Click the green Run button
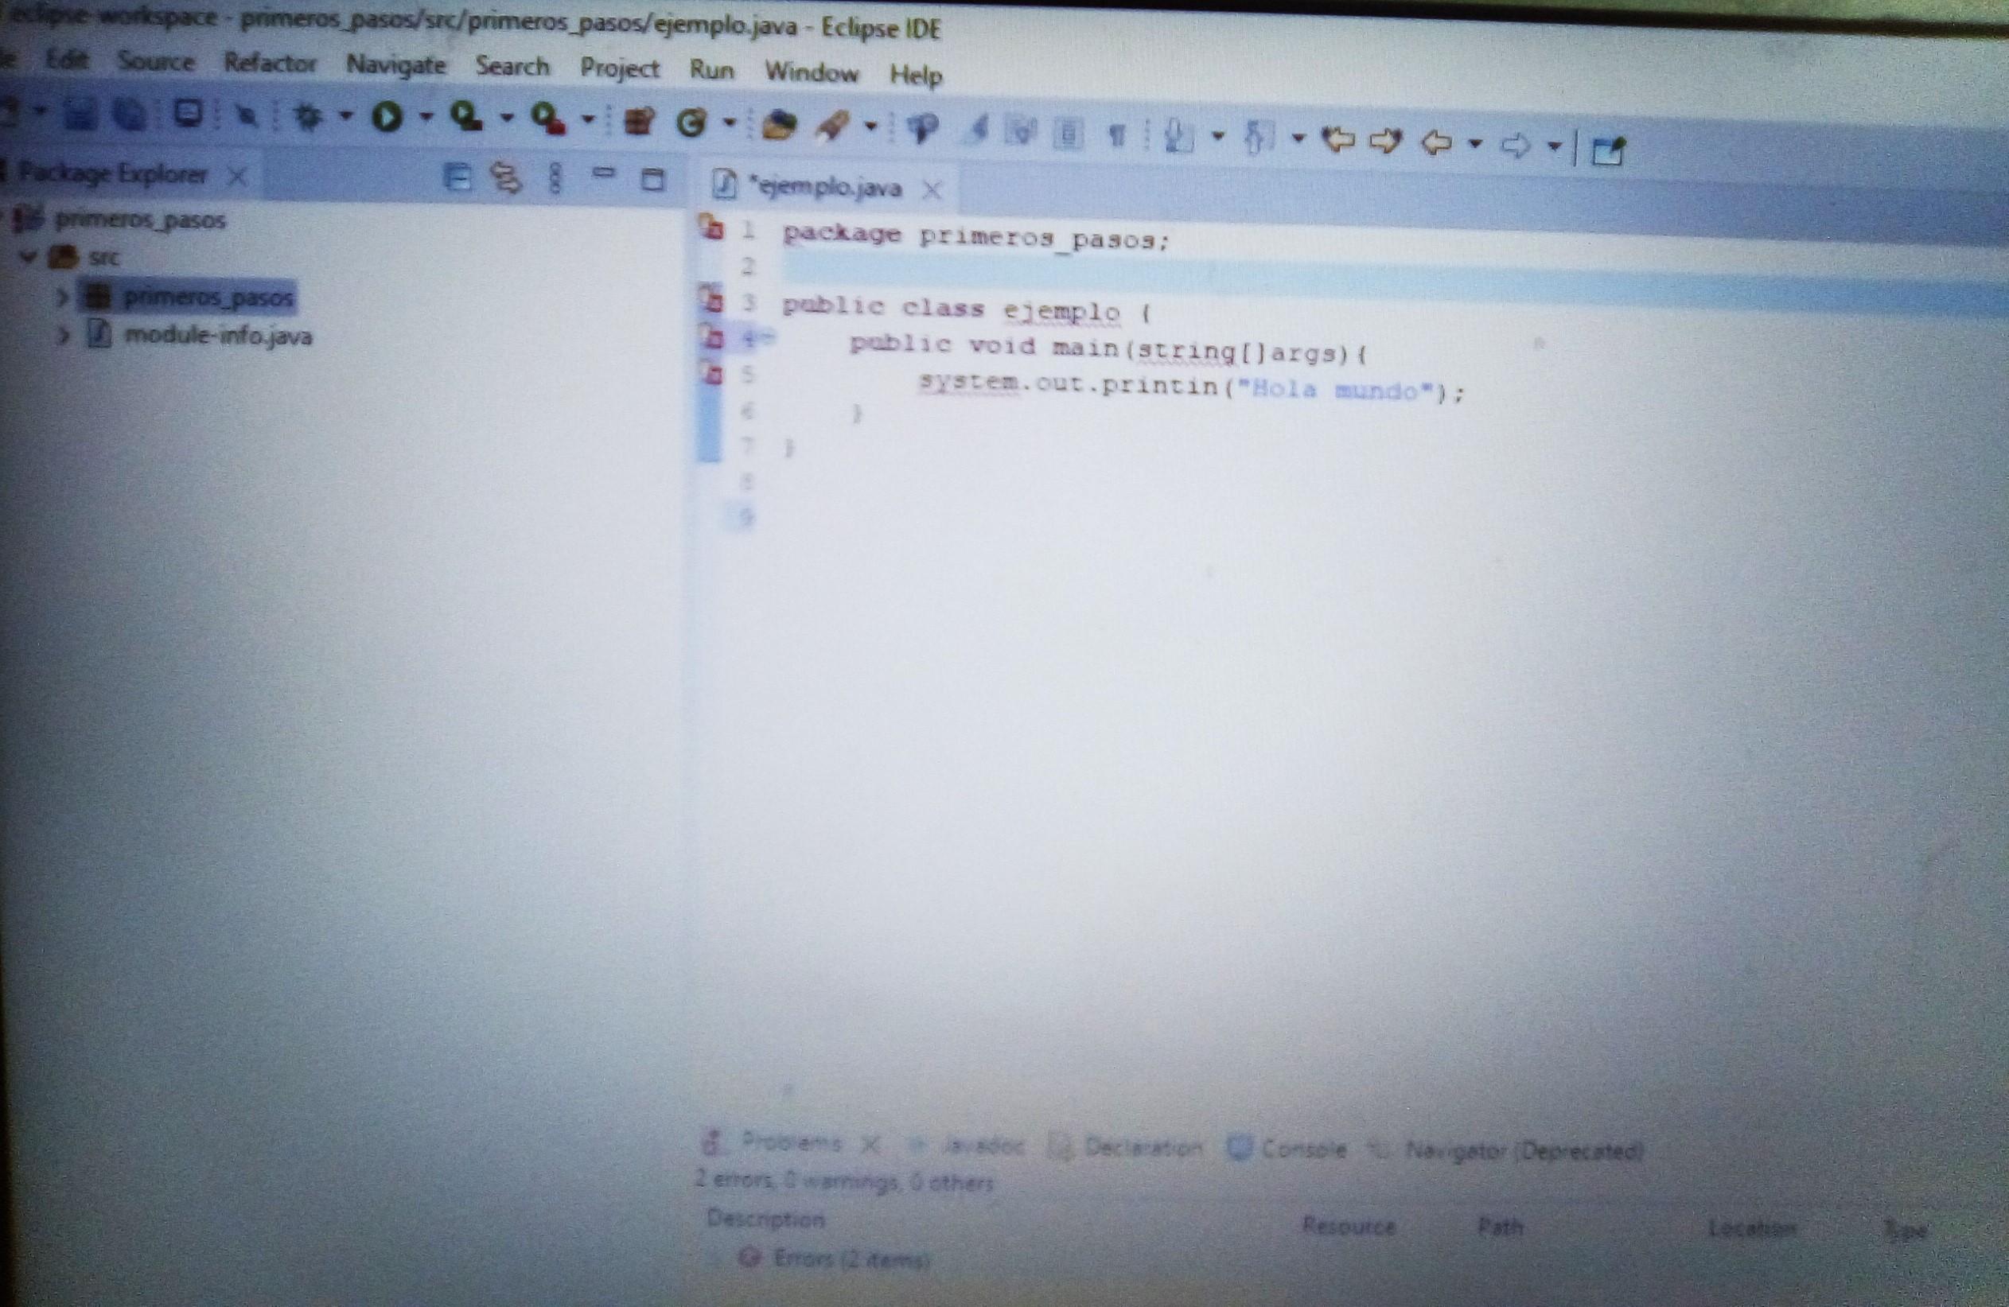The height and width of the screenshot is (1307, 2009). coord(387,116)
